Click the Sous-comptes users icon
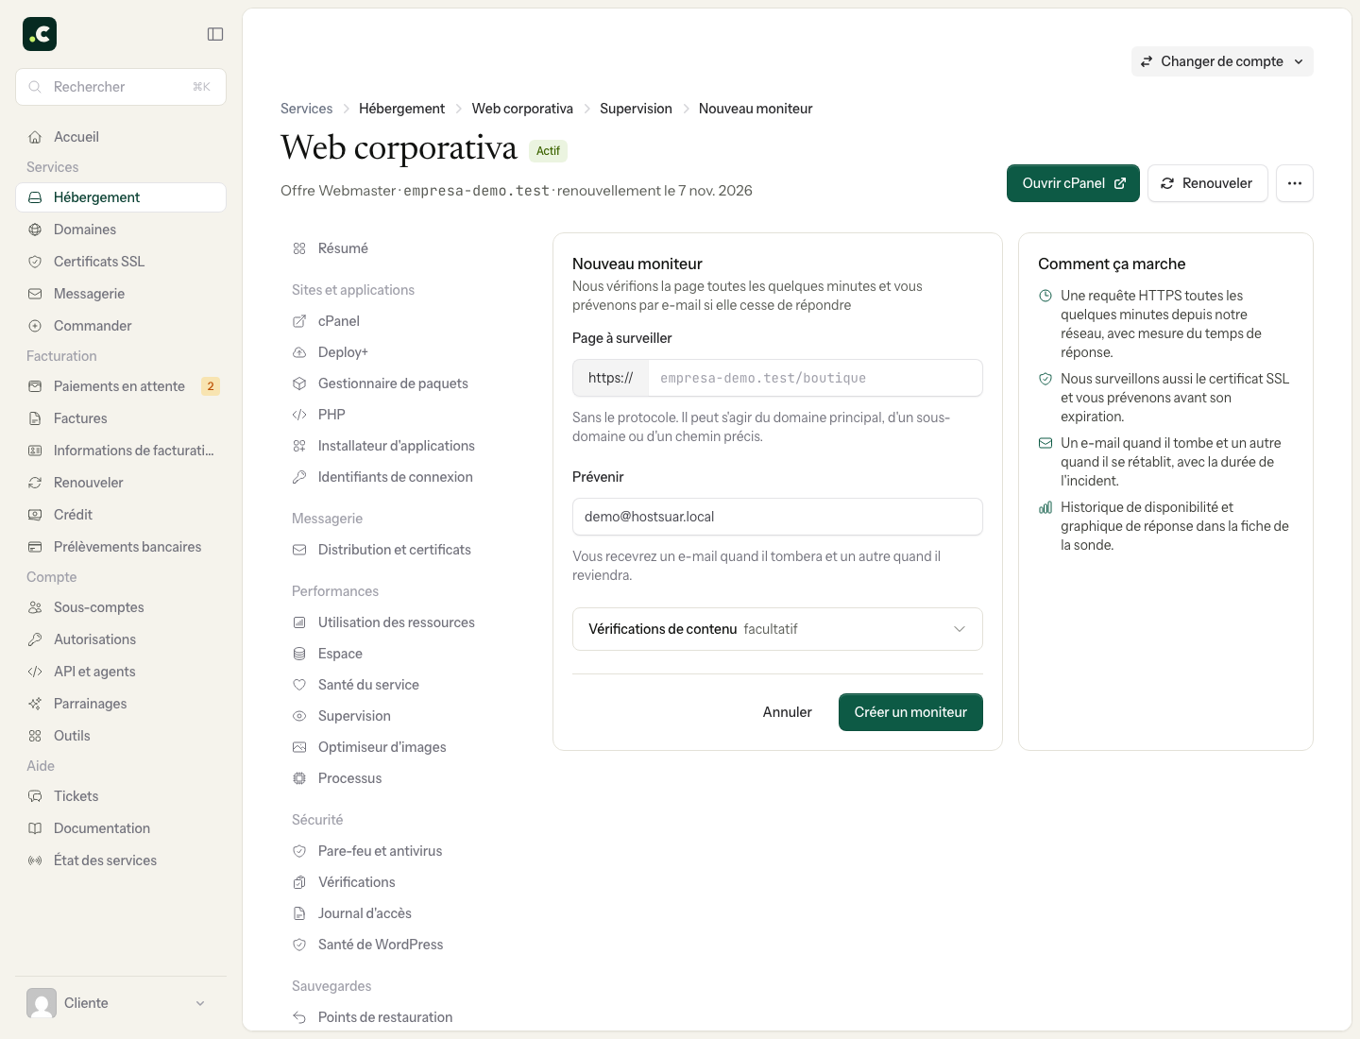Image resolution: width=1360 pixels, height=1039 pixels. coord(35,607)
